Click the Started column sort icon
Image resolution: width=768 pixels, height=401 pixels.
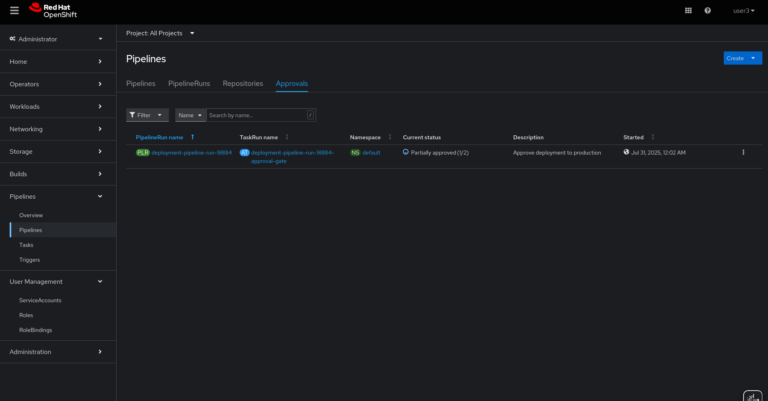pyautogui.click(x=653, y=137)
